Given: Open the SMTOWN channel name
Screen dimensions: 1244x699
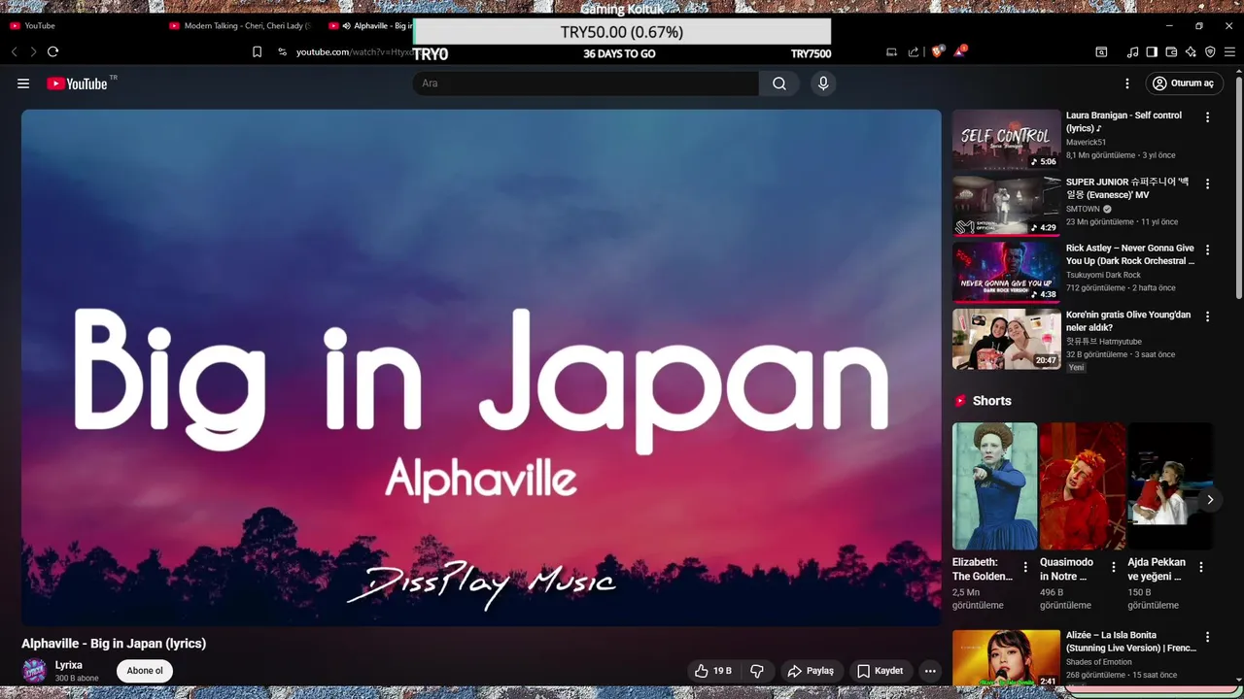Looking at the screenshot, I should (1083, 209).
